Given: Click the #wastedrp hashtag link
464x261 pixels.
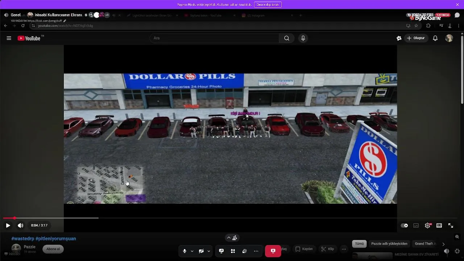Looking at the screenshot, I should coord(22,239).
